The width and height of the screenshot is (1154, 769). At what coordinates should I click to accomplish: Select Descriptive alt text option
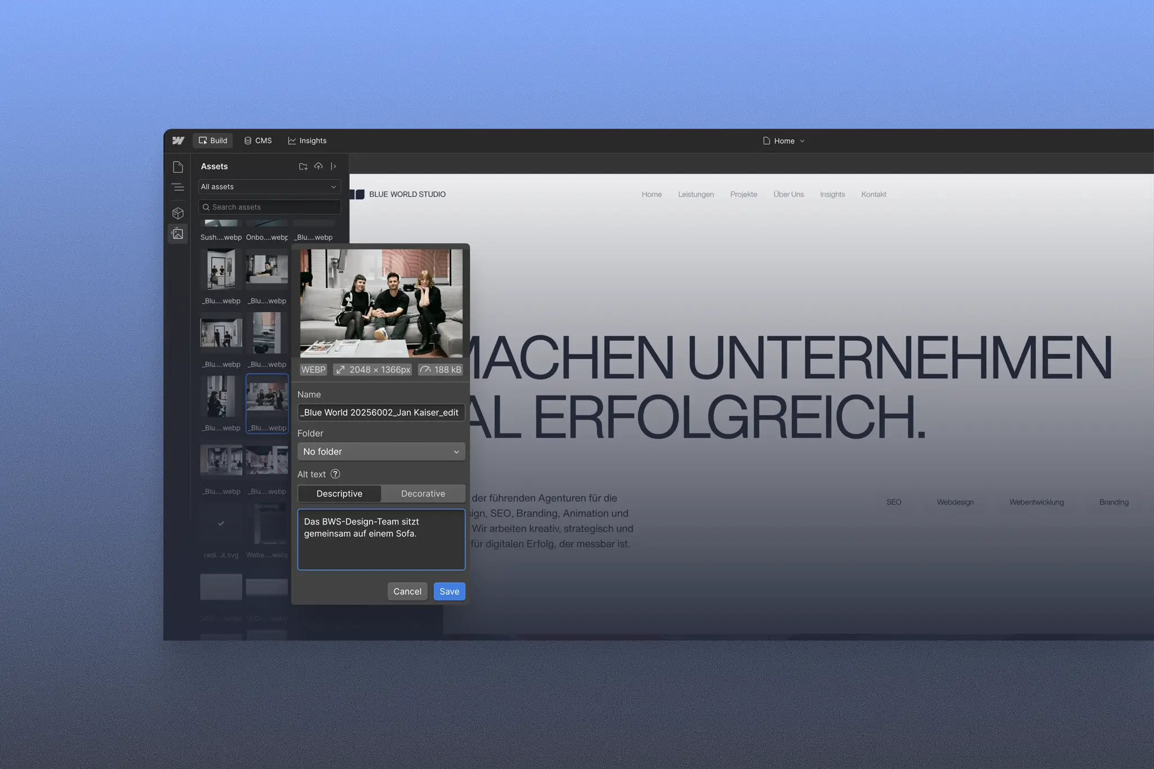pos(339,494)
